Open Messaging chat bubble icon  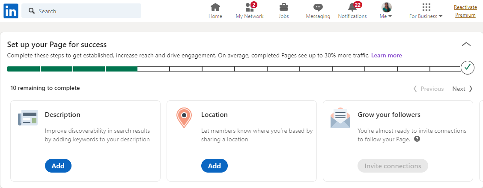coord(318,7)
